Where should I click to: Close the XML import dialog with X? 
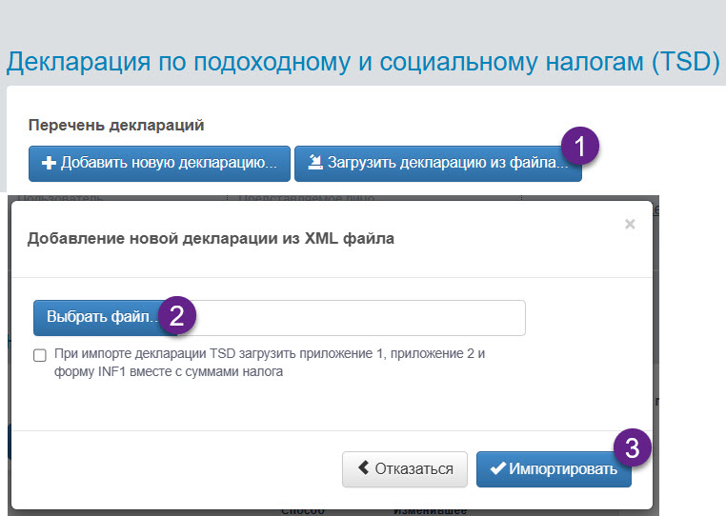pyautogui.click(x=629, y=225)
